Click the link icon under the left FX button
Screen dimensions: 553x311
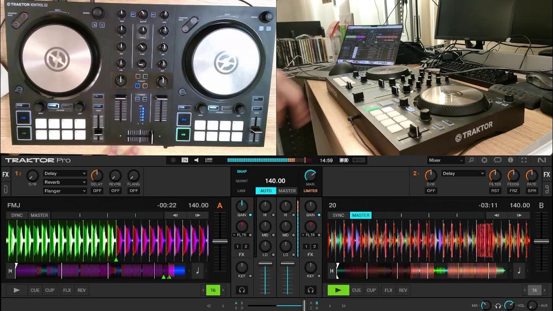[6, 189]
